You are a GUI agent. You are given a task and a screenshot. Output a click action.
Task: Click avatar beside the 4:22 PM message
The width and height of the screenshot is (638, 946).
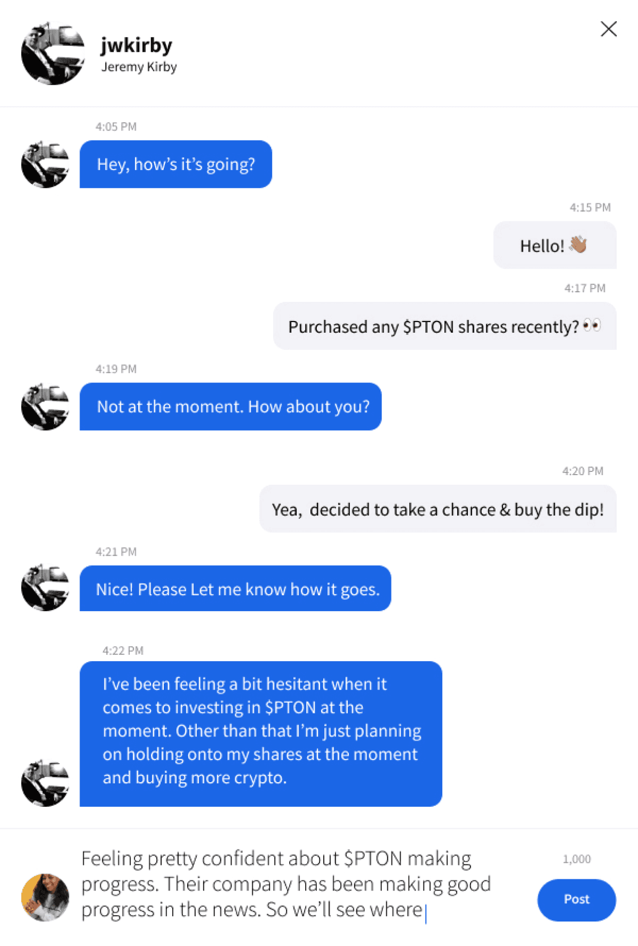coord(45,783)
